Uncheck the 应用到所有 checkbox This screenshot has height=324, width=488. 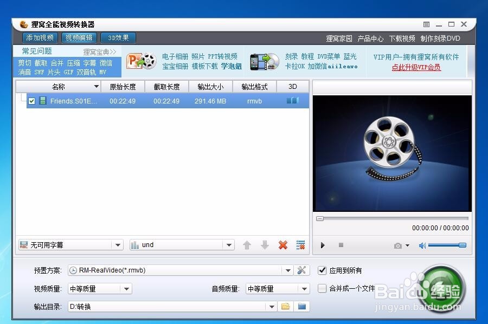[322, 270]
